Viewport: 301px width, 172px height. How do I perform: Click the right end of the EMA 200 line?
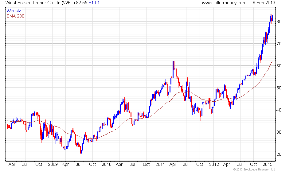[x=272, y=61]
